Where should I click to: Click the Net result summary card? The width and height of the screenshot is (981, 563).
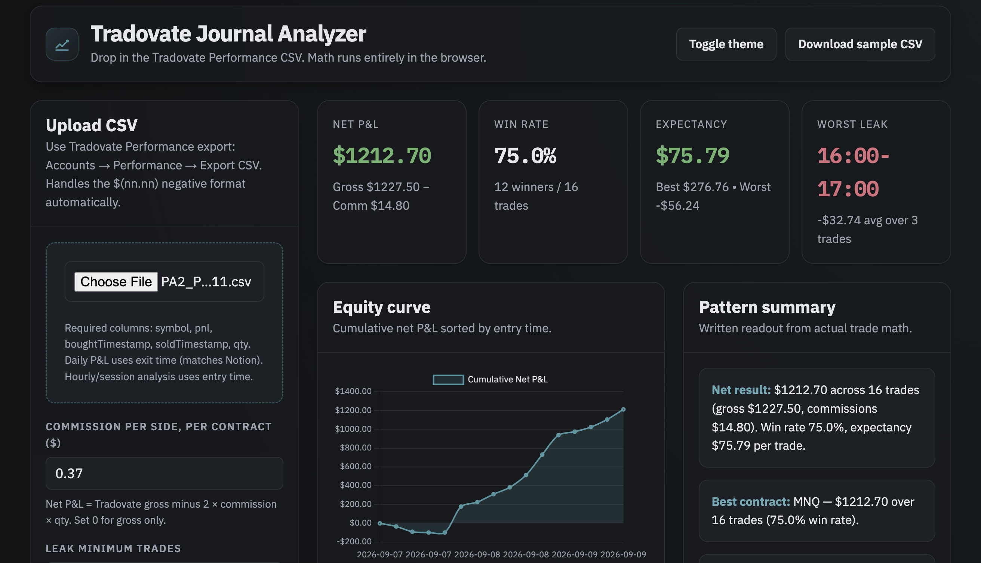click(x=817, y=418)
